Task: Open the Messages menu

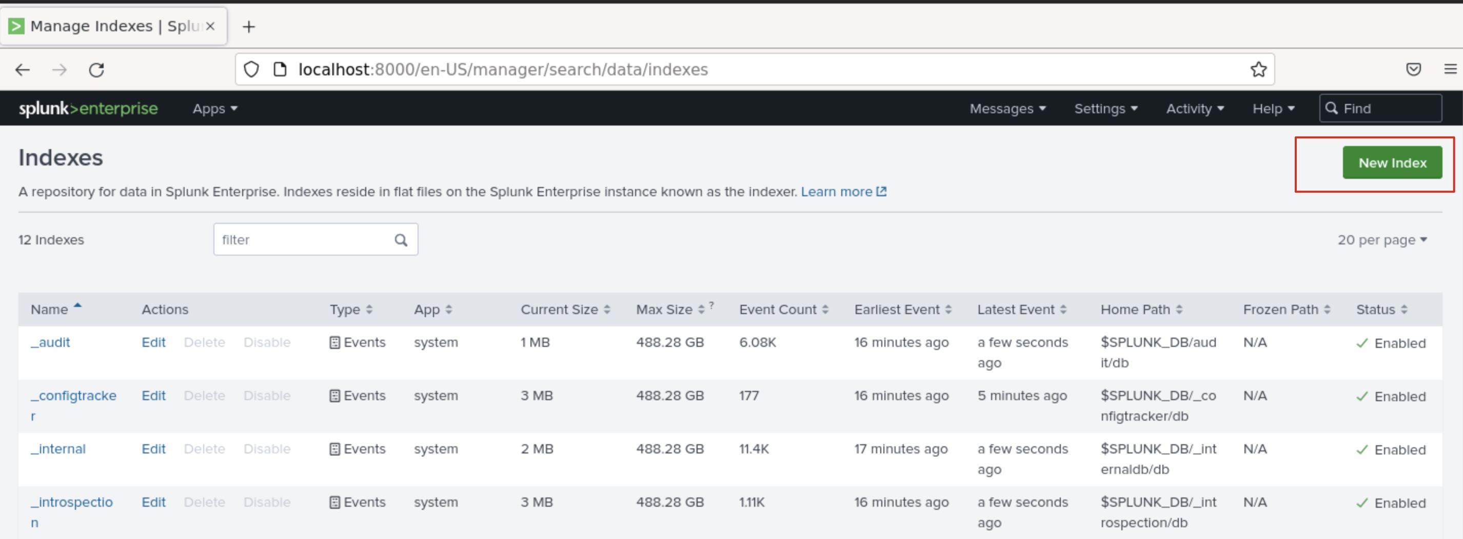Action: pyautogui.click(x=1007, y=109)
